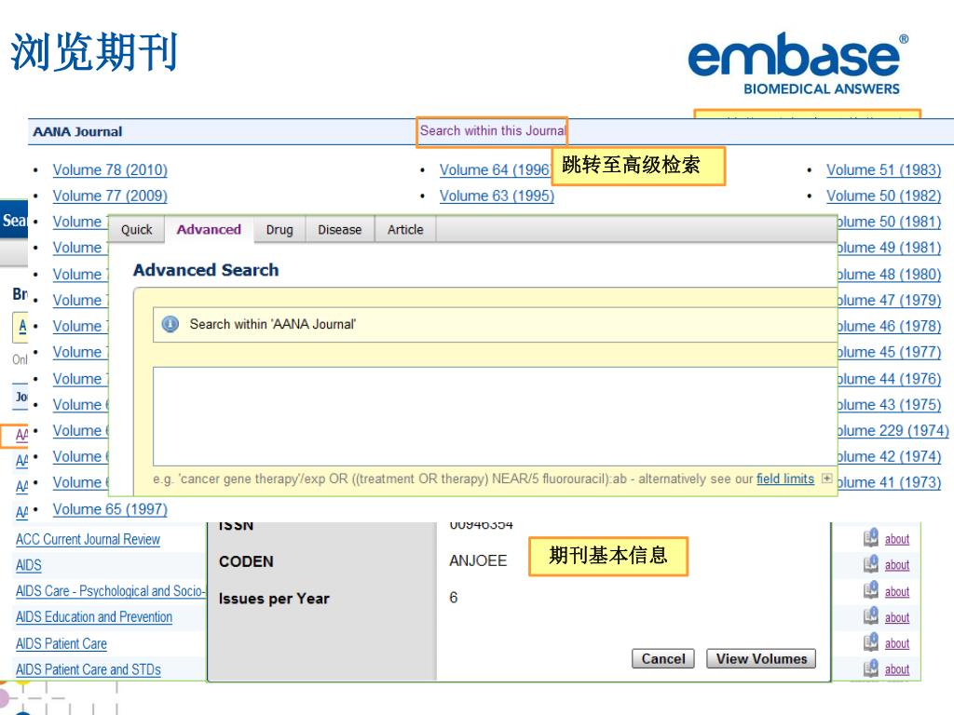Click about link in AIDS Patient Care row

[x=897, y=643]
